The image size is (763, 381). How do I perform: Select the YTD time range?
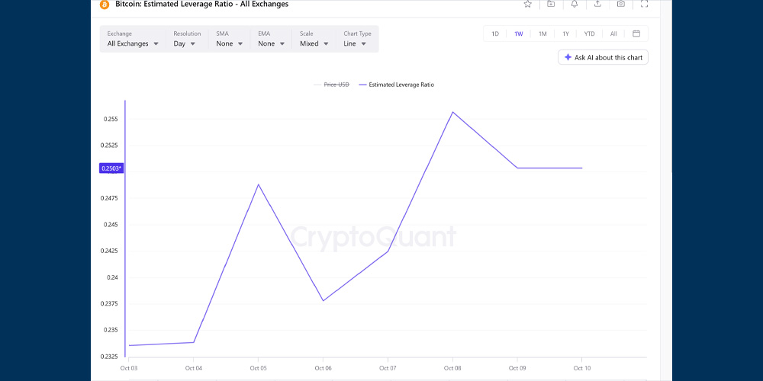[x=589, y=34]
